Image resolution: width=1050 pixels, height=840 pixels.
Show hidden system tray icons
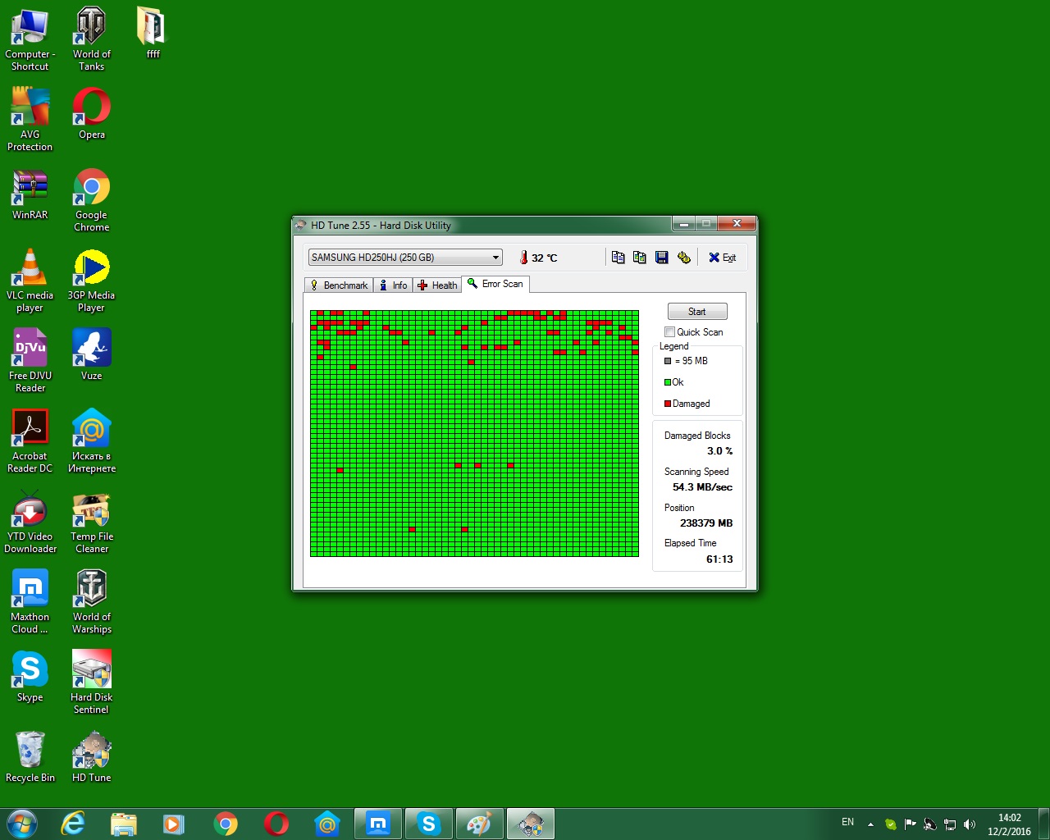coord(870,824)
